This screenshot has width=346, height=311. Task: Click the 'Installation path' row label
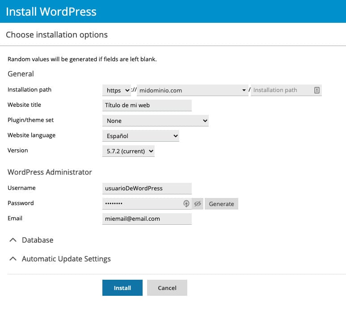click(x=30, y=89)
